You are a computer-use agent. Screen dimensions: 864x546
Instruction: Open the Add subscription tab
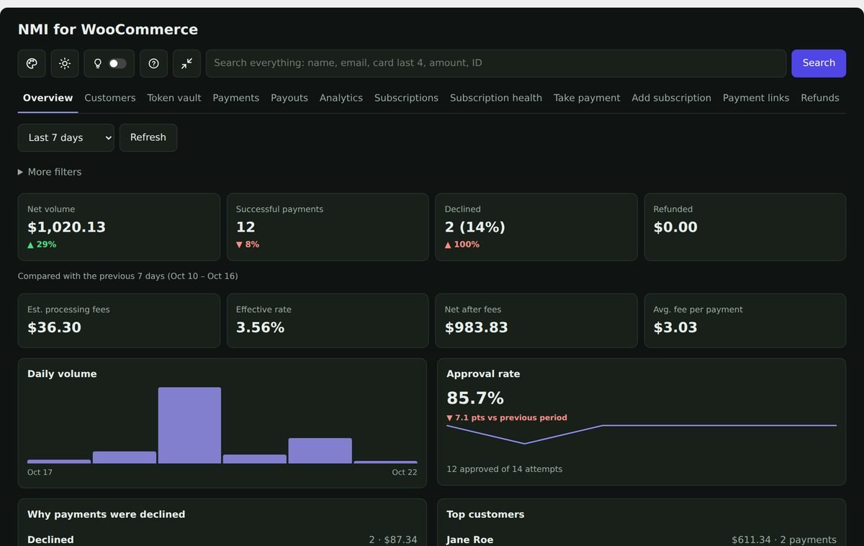point(671,98)
